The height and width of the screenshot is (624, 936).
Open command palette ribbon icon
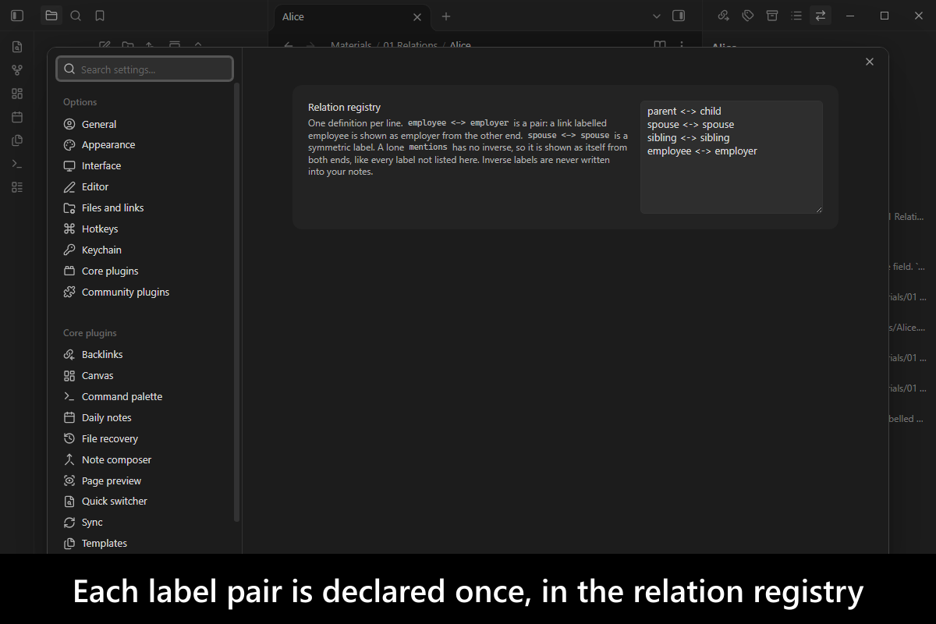[x=17, y=164]
